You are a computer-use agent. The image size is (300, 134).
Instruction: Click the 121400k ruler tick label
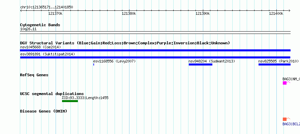[276, 13]
